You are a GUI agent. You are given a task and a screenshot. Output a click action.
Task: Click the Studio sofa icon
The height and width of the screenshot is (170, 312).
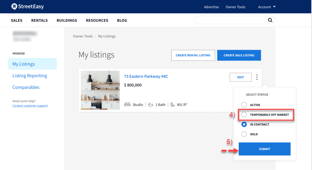point(127,105)
